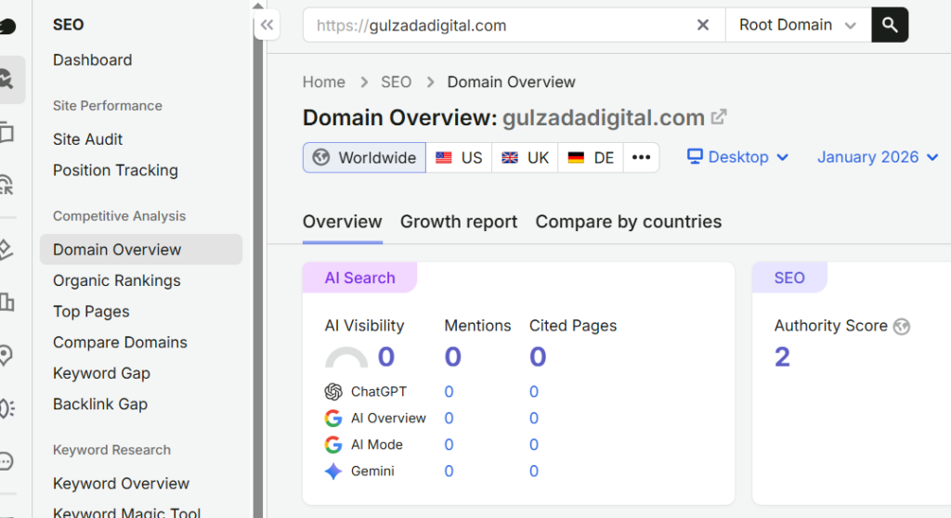The image size is (951, 518).
Task: Click the chat bubble icon in left rail
Action: pos(7,461)
